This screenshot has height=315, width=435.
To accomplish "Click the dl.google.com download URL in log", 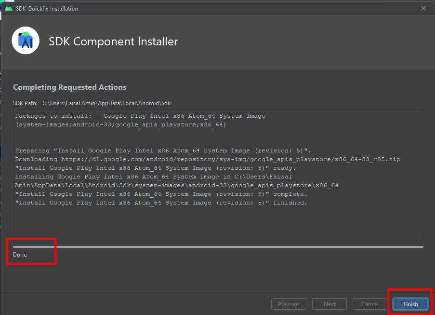I will pos(231,160).
